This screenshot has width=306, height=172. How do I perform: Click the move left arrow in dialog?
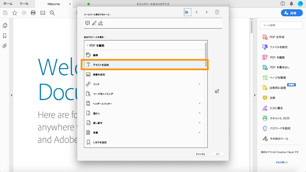(x=197, y=12)
